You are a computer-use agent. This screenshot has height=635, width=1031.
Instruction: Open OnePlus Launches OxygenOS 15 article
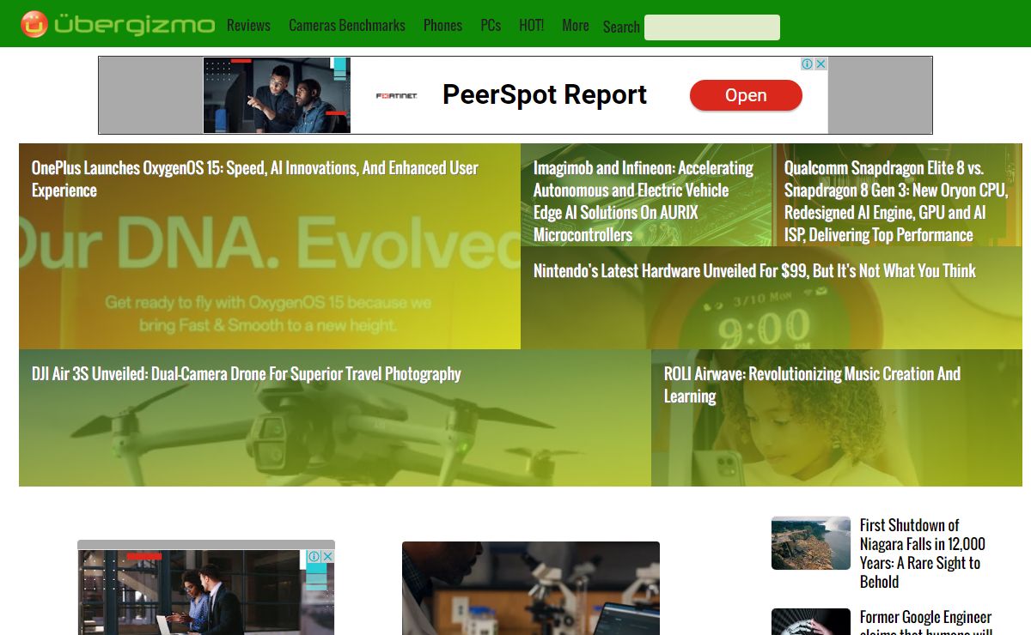pyautogui.click(x=255, y=178)
